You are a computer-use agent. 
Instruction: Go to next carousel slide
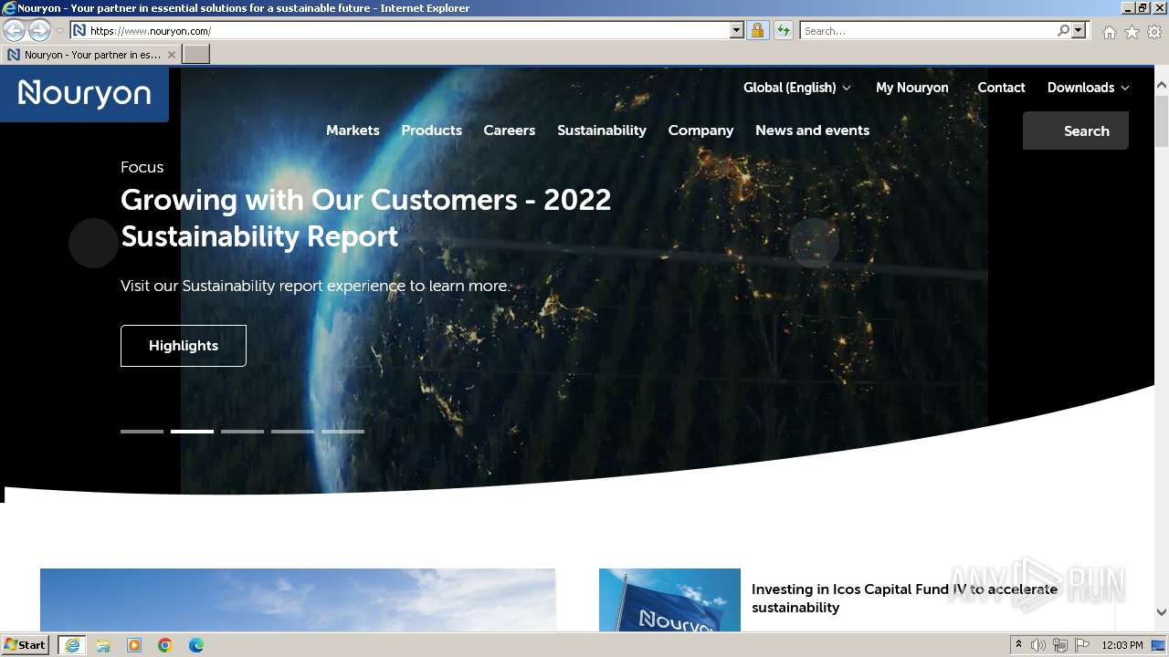[814, 243]
